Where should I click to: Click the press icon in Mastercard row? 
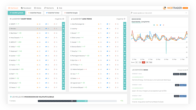pos(37,51)
